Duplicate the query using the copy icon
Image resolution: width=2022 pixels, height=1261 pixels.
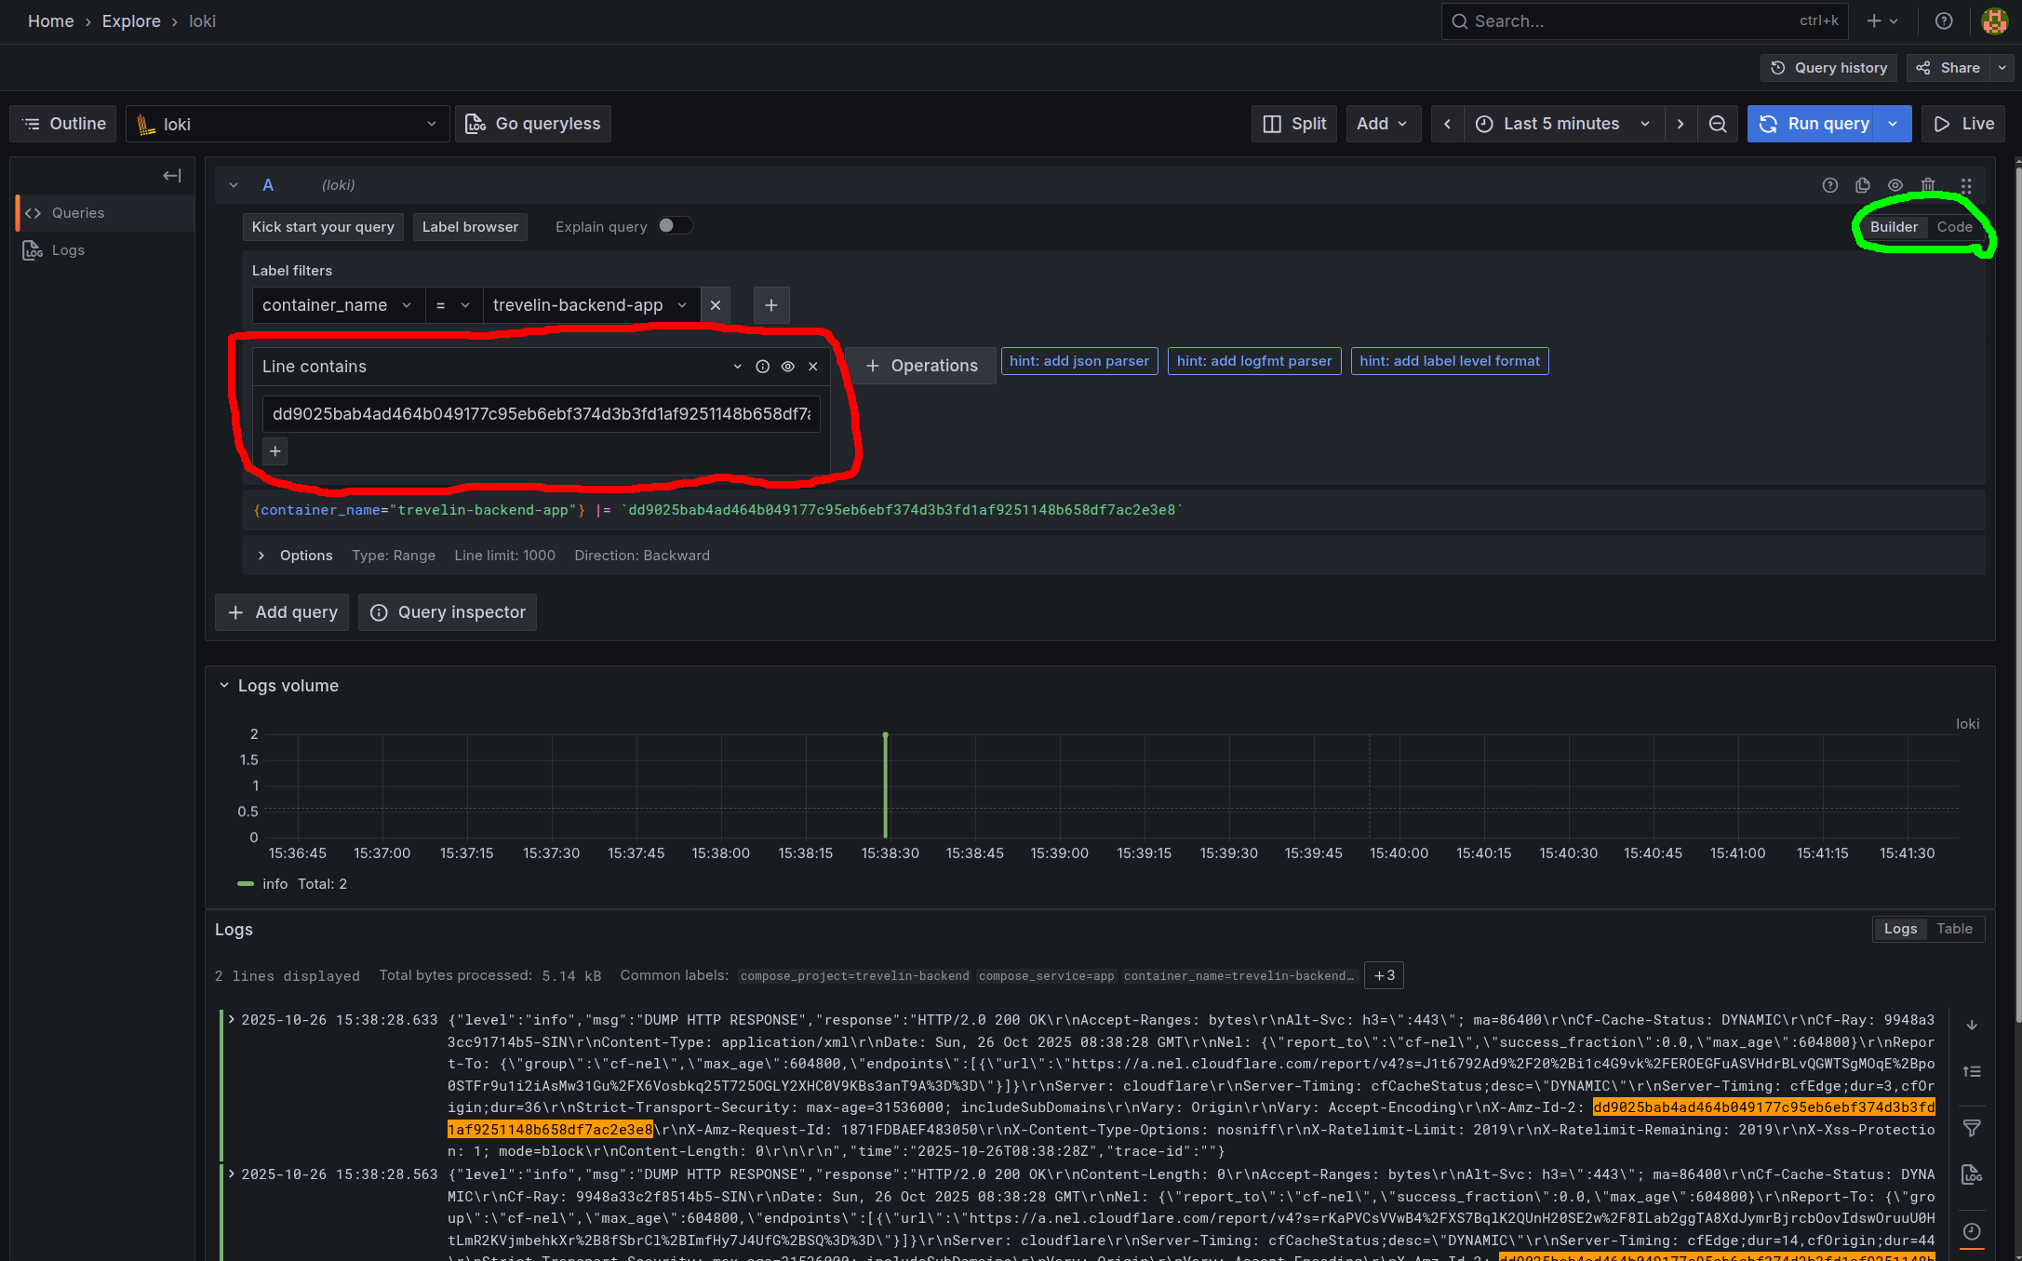click(x=1862, y=185)
